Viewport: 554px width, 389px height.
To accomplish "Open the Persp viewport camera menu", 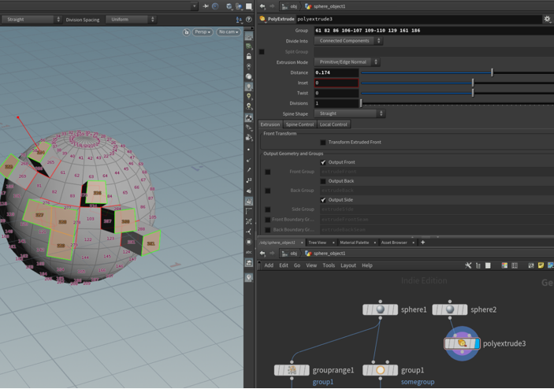I will [x=203, y=32].
